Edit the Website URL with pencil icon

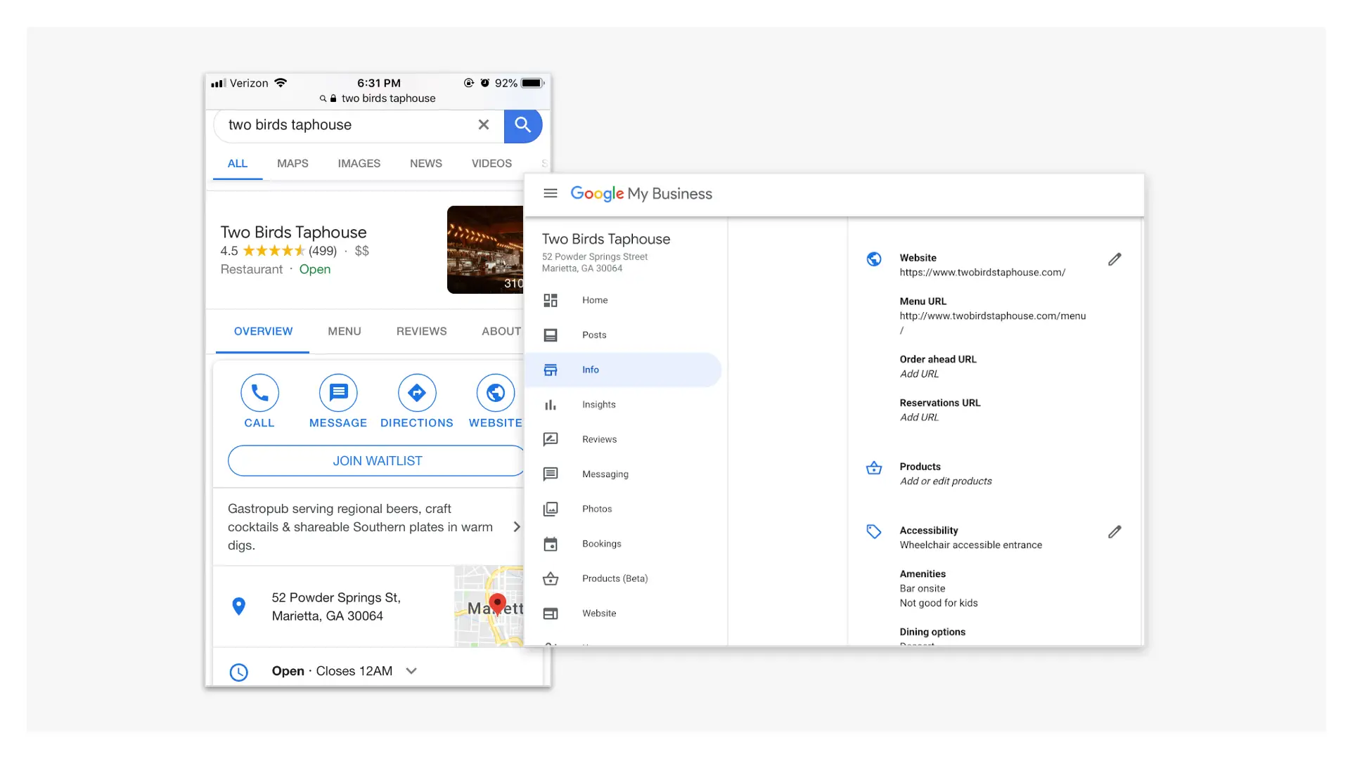[x=1114, y=259]
